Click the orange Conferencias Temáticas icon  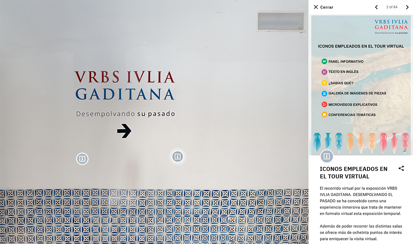coord(324,115)
